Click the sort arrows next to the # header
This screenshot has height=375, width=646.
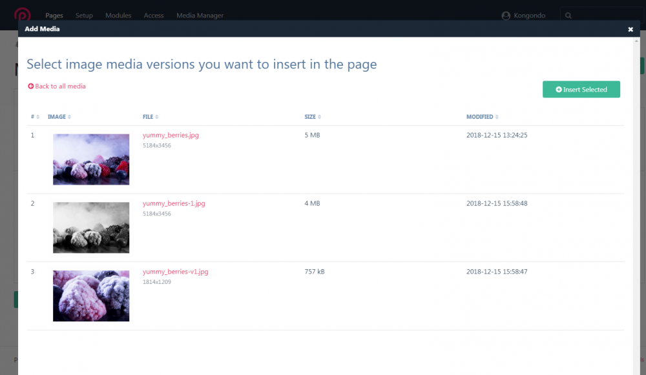37,116
